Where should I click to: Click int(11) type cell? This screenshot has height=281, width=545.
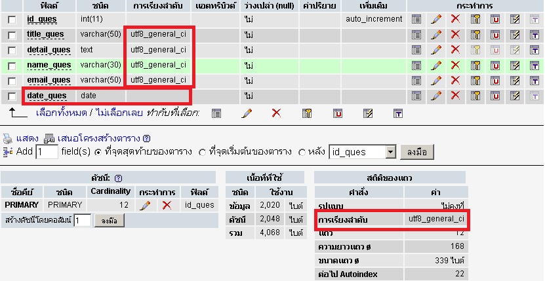(x=91, y=19)
